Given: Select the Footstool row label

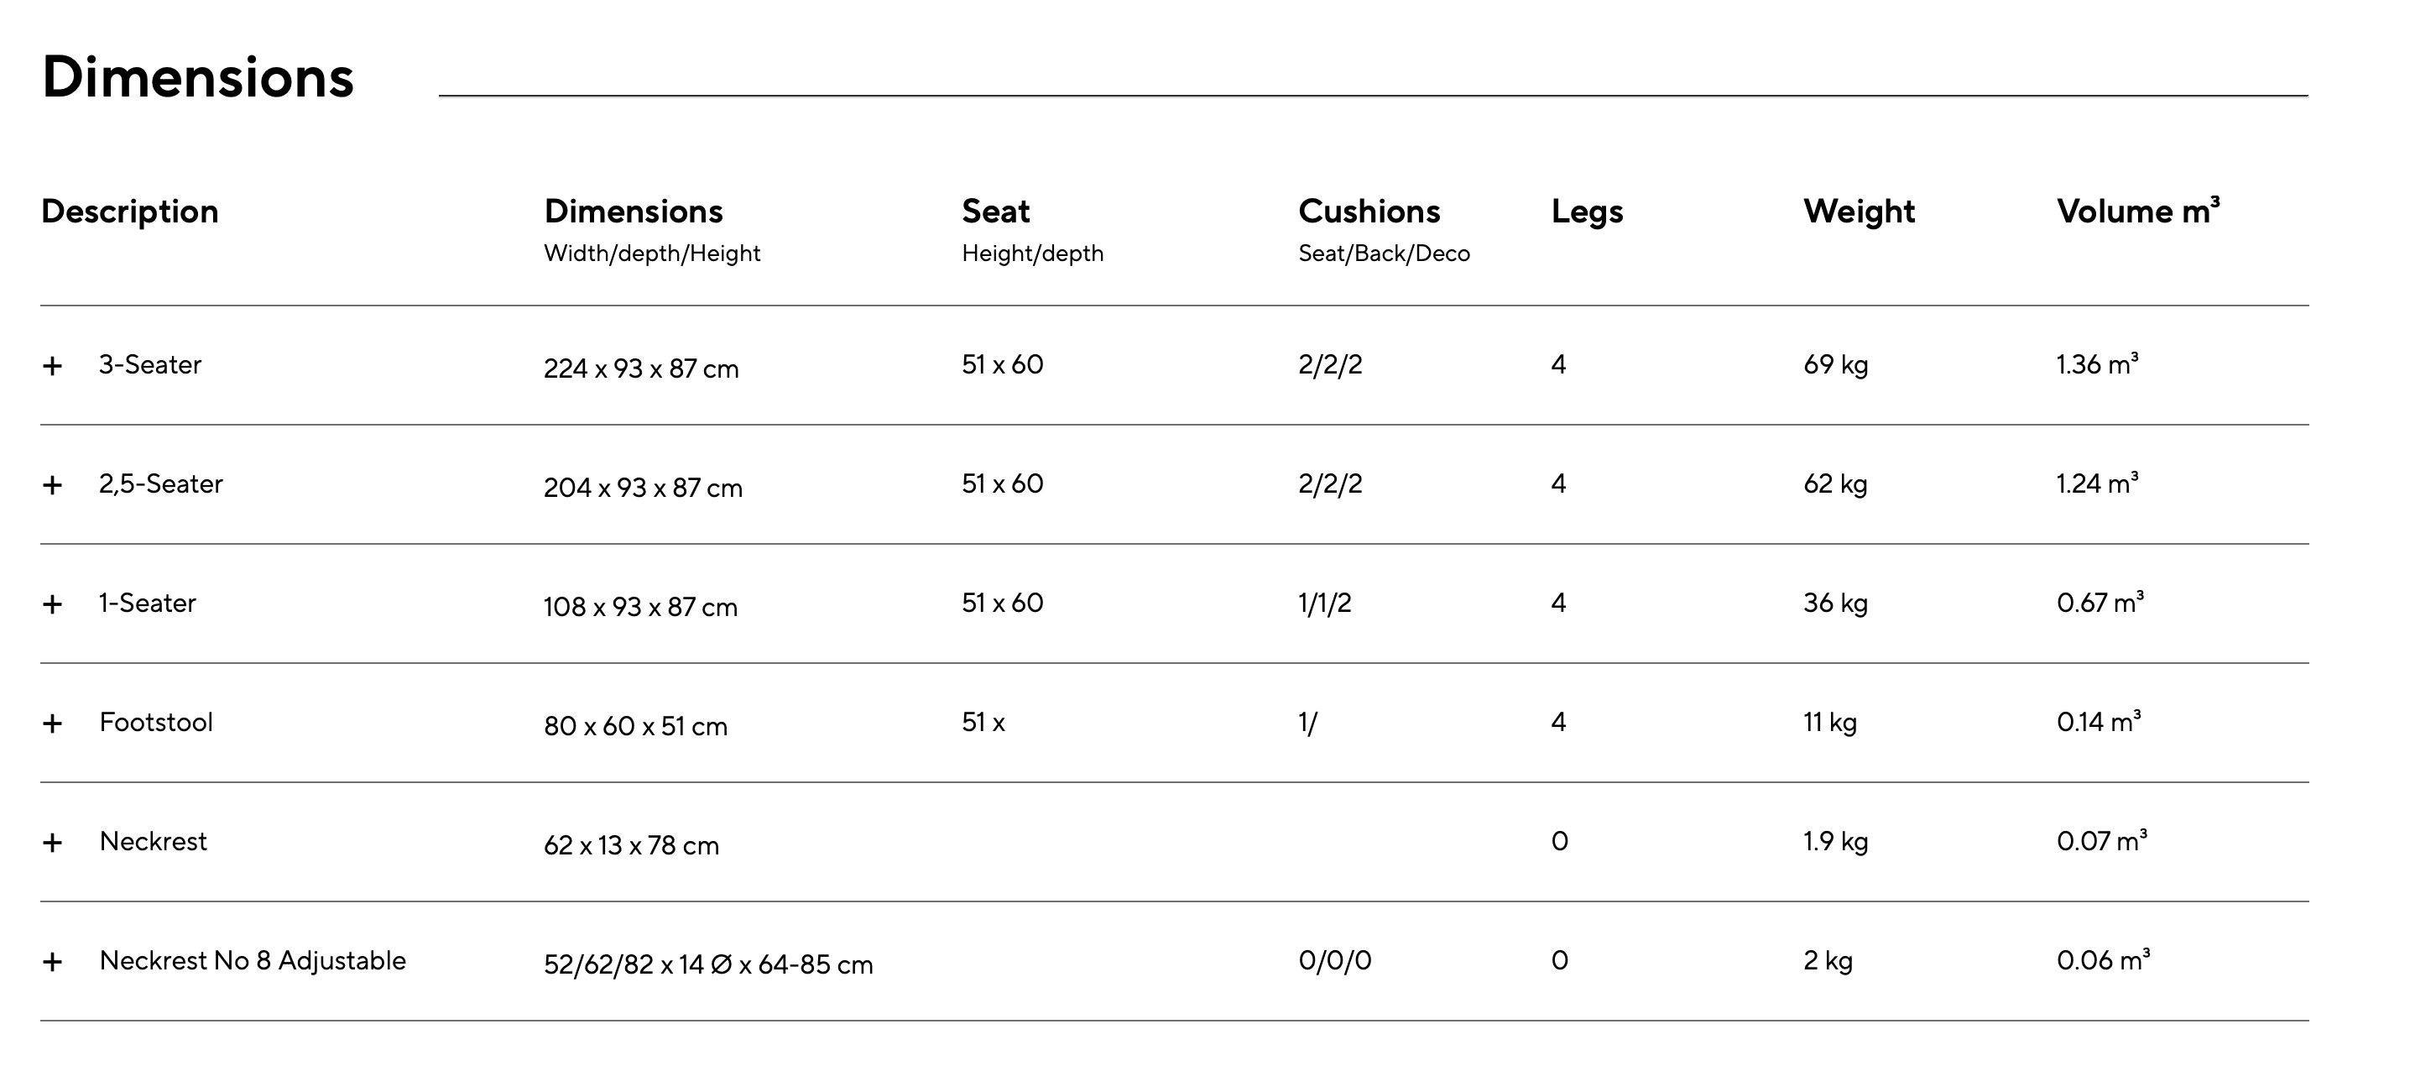Looking at the screenshot, I should point(156,722).
